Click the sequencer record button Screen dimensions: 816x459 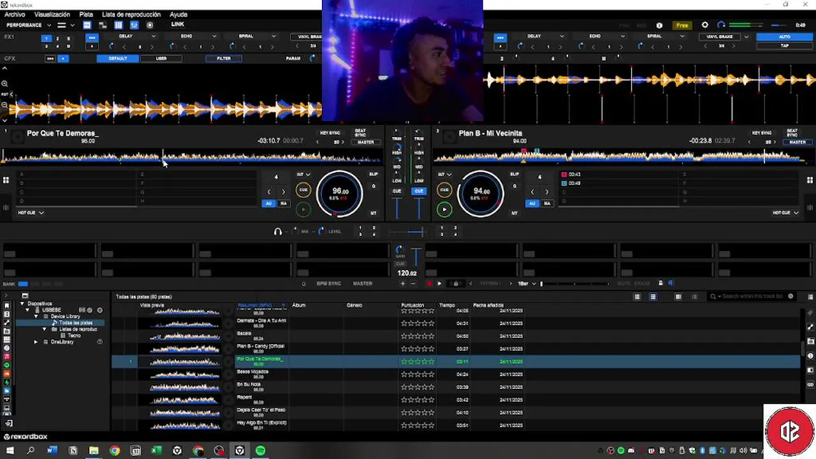429,283
